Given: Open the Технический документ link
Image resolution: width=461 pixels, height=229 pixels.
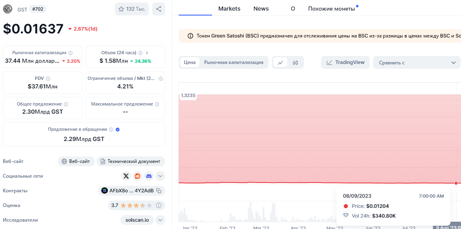Looking at the screenshot, I should coord(131,161).
